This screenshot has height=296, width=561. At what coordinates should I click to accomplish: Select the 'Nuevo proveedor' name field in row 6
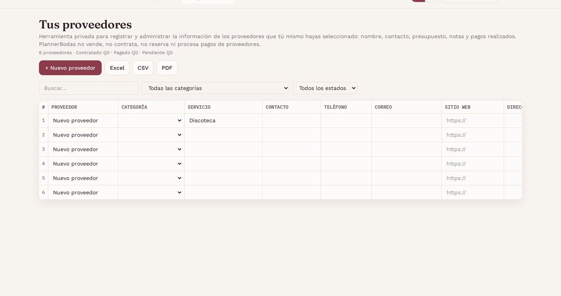[x=83, y=193]
